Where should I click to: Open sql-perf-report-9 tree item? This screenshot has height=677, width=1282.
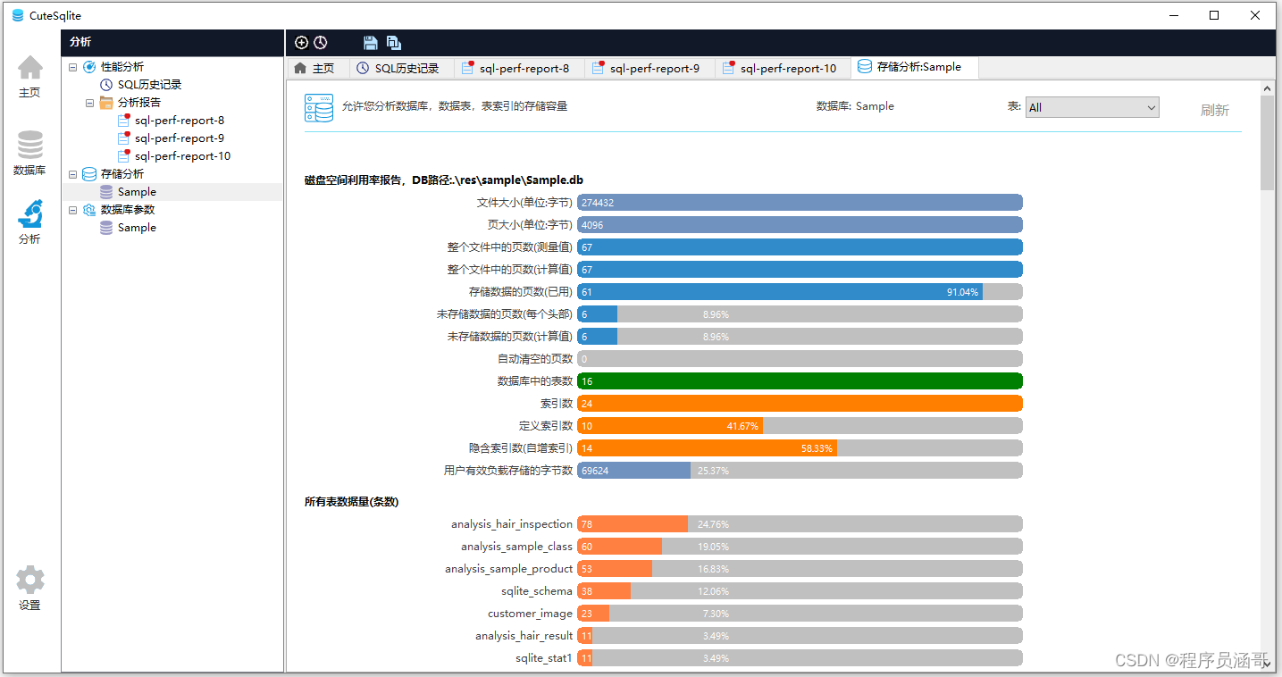[180, 138]
